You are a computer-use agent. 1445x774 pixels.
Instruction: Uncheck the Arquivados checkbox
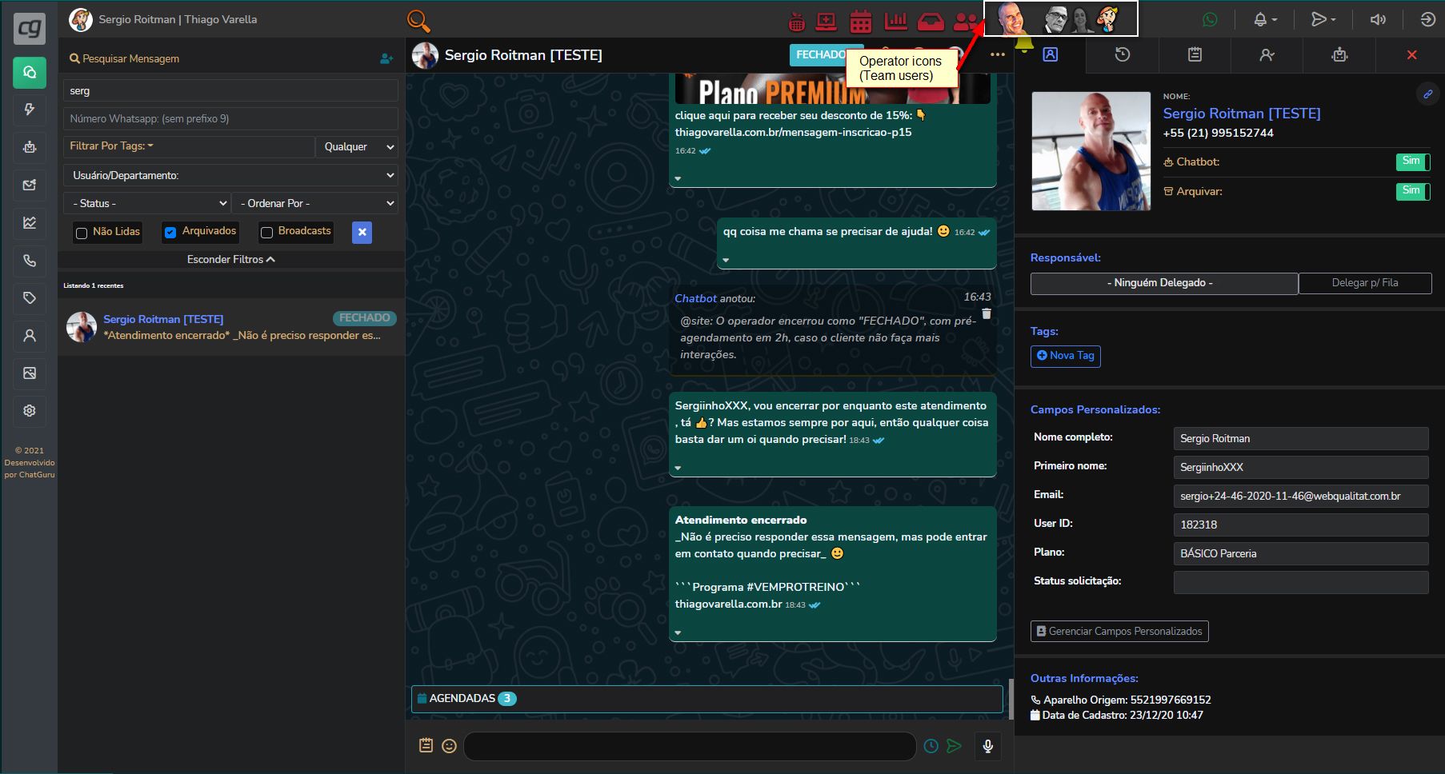click(x=170, y=233)
